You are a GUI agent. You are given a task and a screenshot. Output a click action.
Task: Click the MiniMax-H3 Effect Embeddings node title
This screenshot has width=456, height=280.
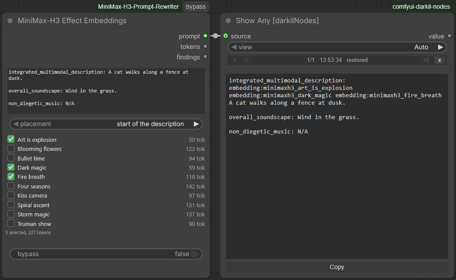tap(72, 20)
